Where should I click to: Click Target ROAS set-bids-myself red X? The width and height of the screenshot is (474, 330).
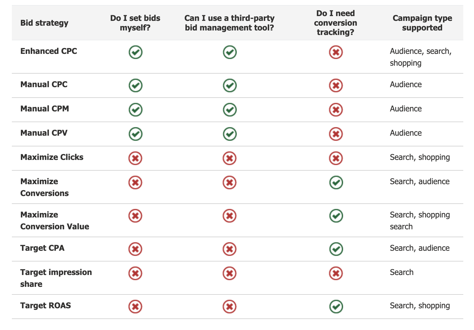point(135,307)
